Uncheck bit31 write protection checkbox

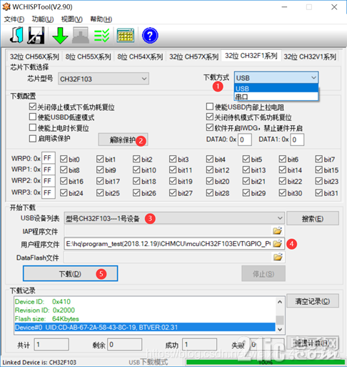click(319, 192)
